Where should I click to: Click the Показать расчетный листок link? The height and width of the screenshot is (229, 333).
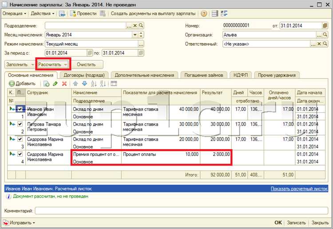click(300, 189)
